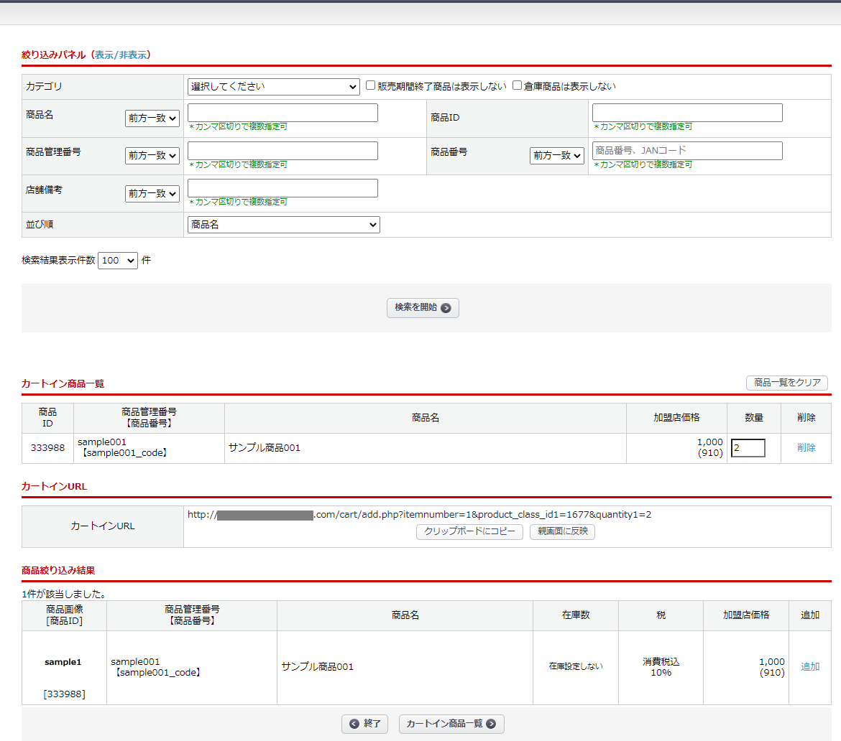Copy URL with クリップボードにコピー button
The width and height of the screenshot is (841, 741).
tap(469, 532)
